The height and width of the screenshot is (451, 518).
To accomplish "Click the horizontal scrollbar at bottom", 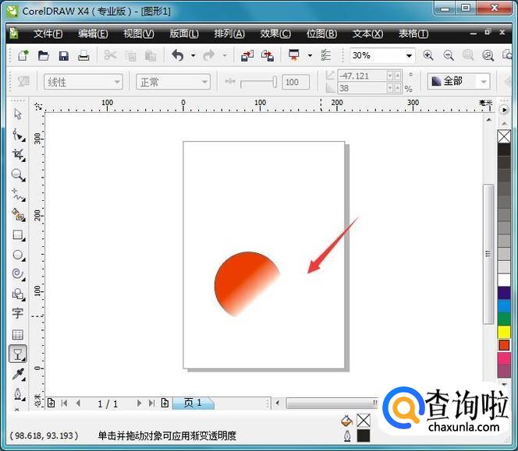I will [x=328, y=403].
